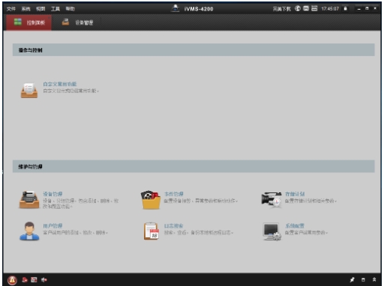Open the 文件 (File) menu

coord(11,9)
